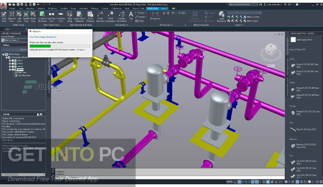Screen dimensions: 323x187
Task: Select the Right View tree item
Action: 22,73
